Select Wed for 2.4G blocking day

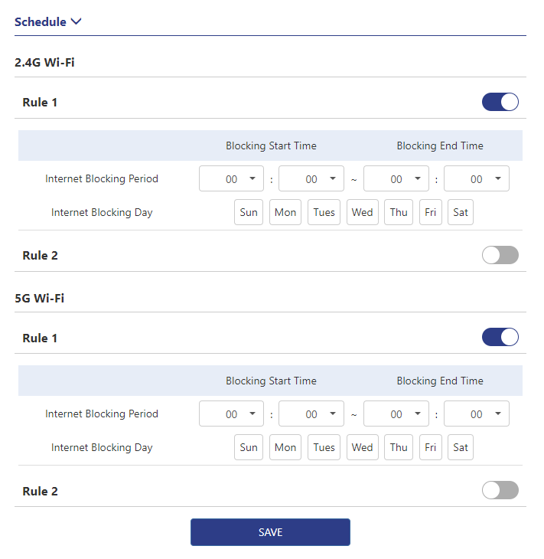point(363,212)
